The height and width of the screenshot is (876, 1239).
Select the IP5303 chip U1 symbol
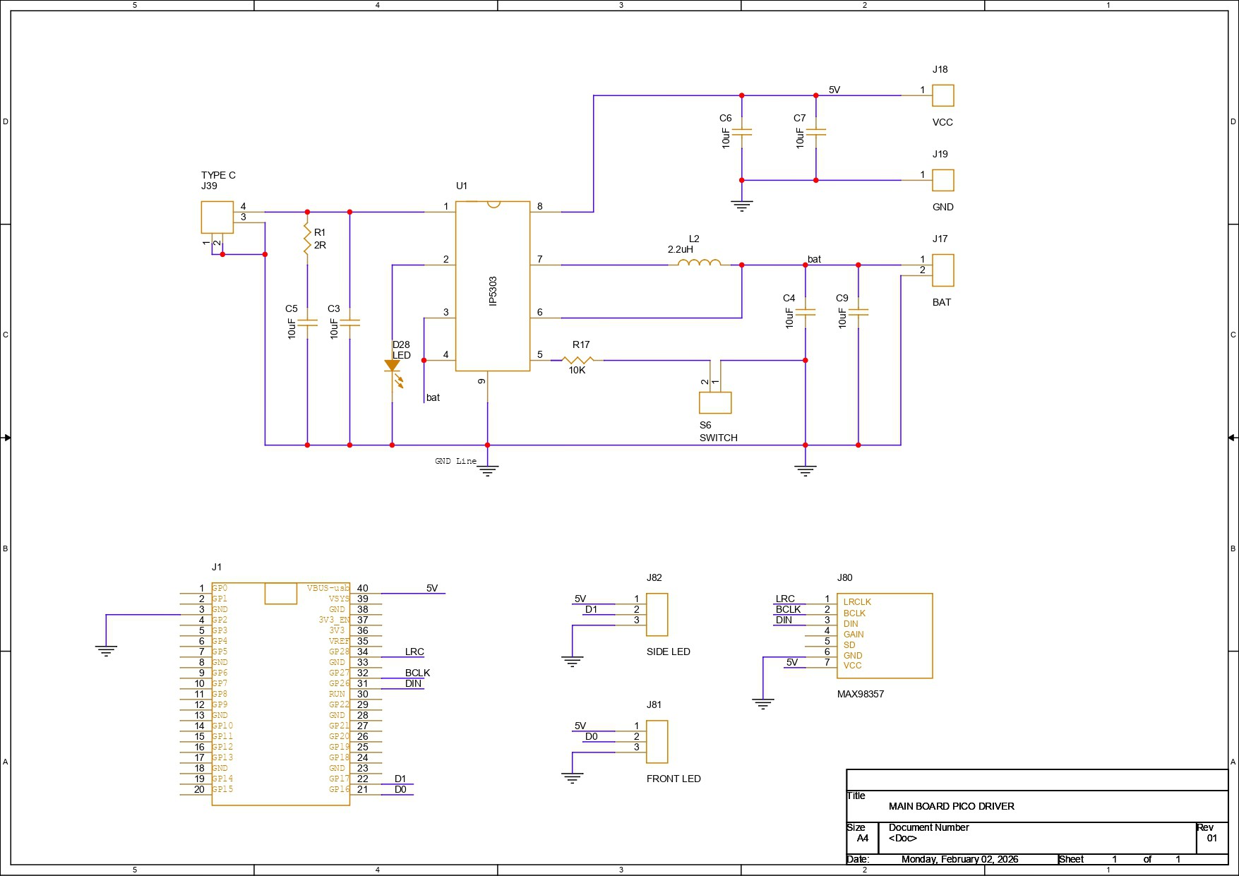(x=492, y=286)
